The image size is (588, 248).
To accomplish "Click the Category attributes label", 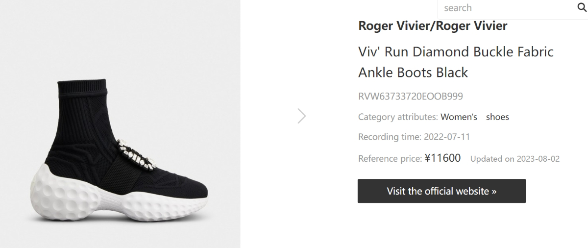I will click(398, 117).
